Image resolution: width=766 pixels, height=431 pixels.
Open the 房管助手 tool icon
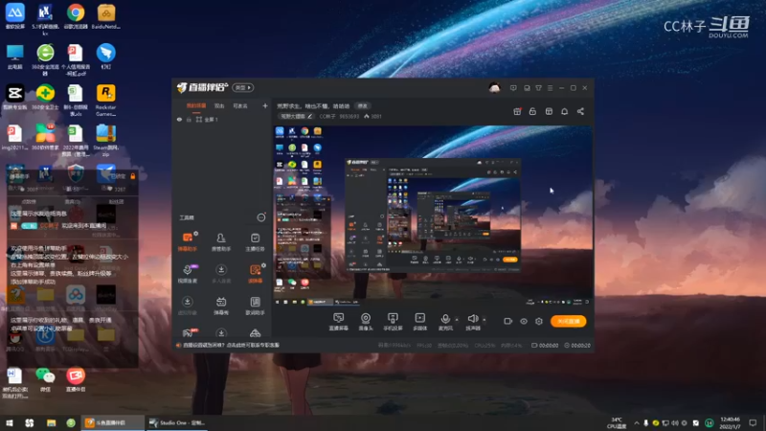[221, 241]
